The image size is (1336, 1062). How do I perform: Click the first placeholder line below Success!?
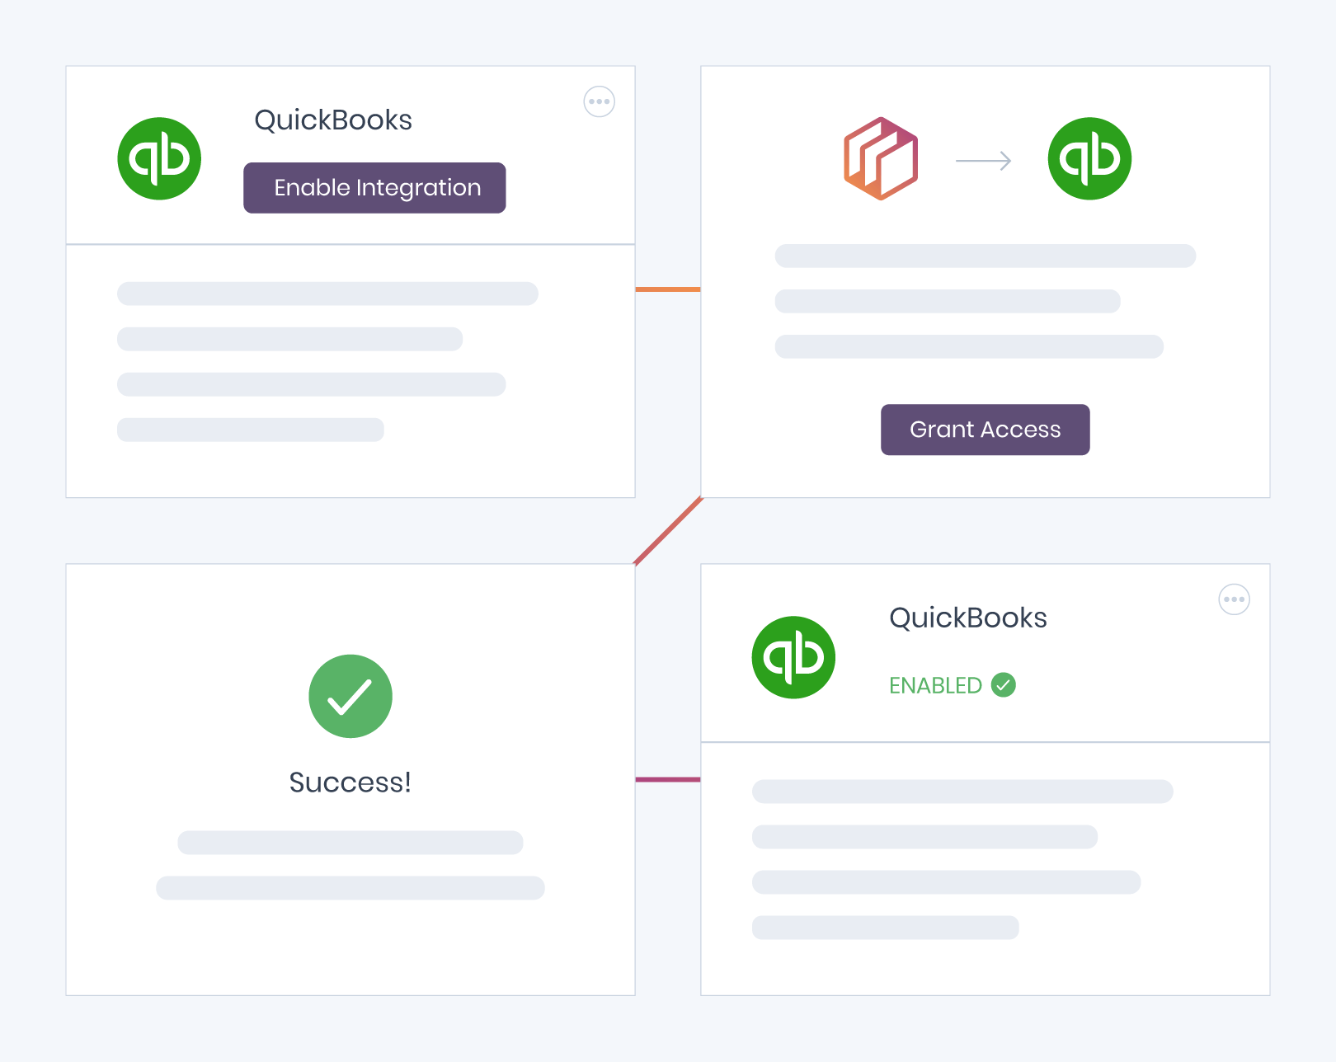tap(350, 843)
